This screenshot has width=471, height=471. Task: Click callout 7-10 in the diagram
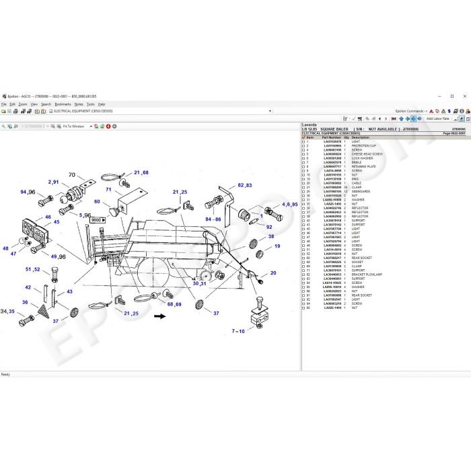(238, 331)
